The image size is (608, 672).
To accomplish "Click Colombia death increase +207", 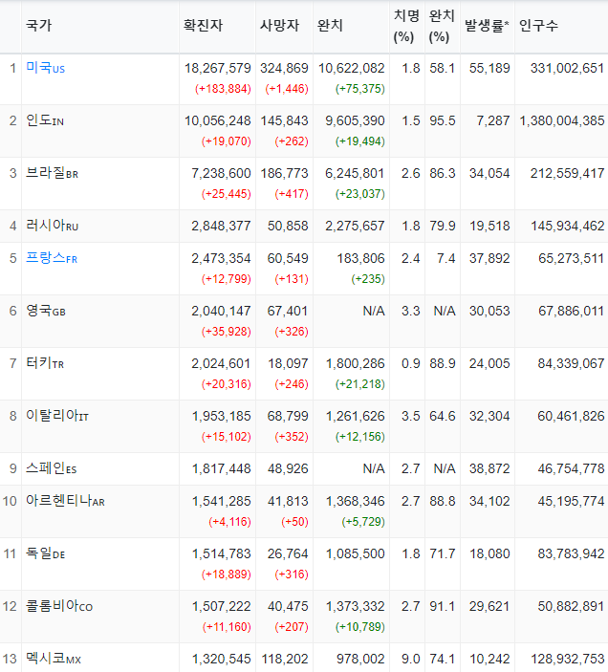I will [x=292, y=627].
